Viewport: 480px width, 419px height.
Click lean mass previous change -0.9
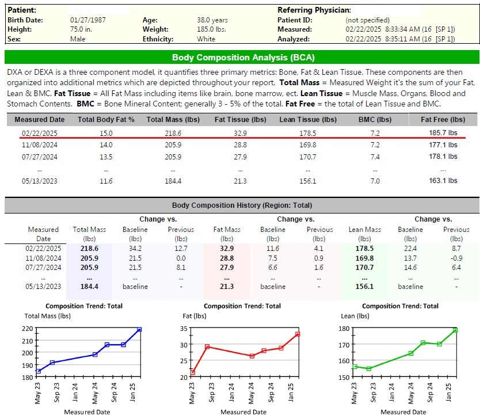pos(456,258)
